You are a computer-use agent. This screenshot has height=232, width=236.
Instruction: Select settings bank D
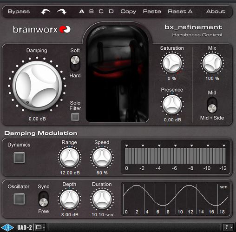[111, 12]
